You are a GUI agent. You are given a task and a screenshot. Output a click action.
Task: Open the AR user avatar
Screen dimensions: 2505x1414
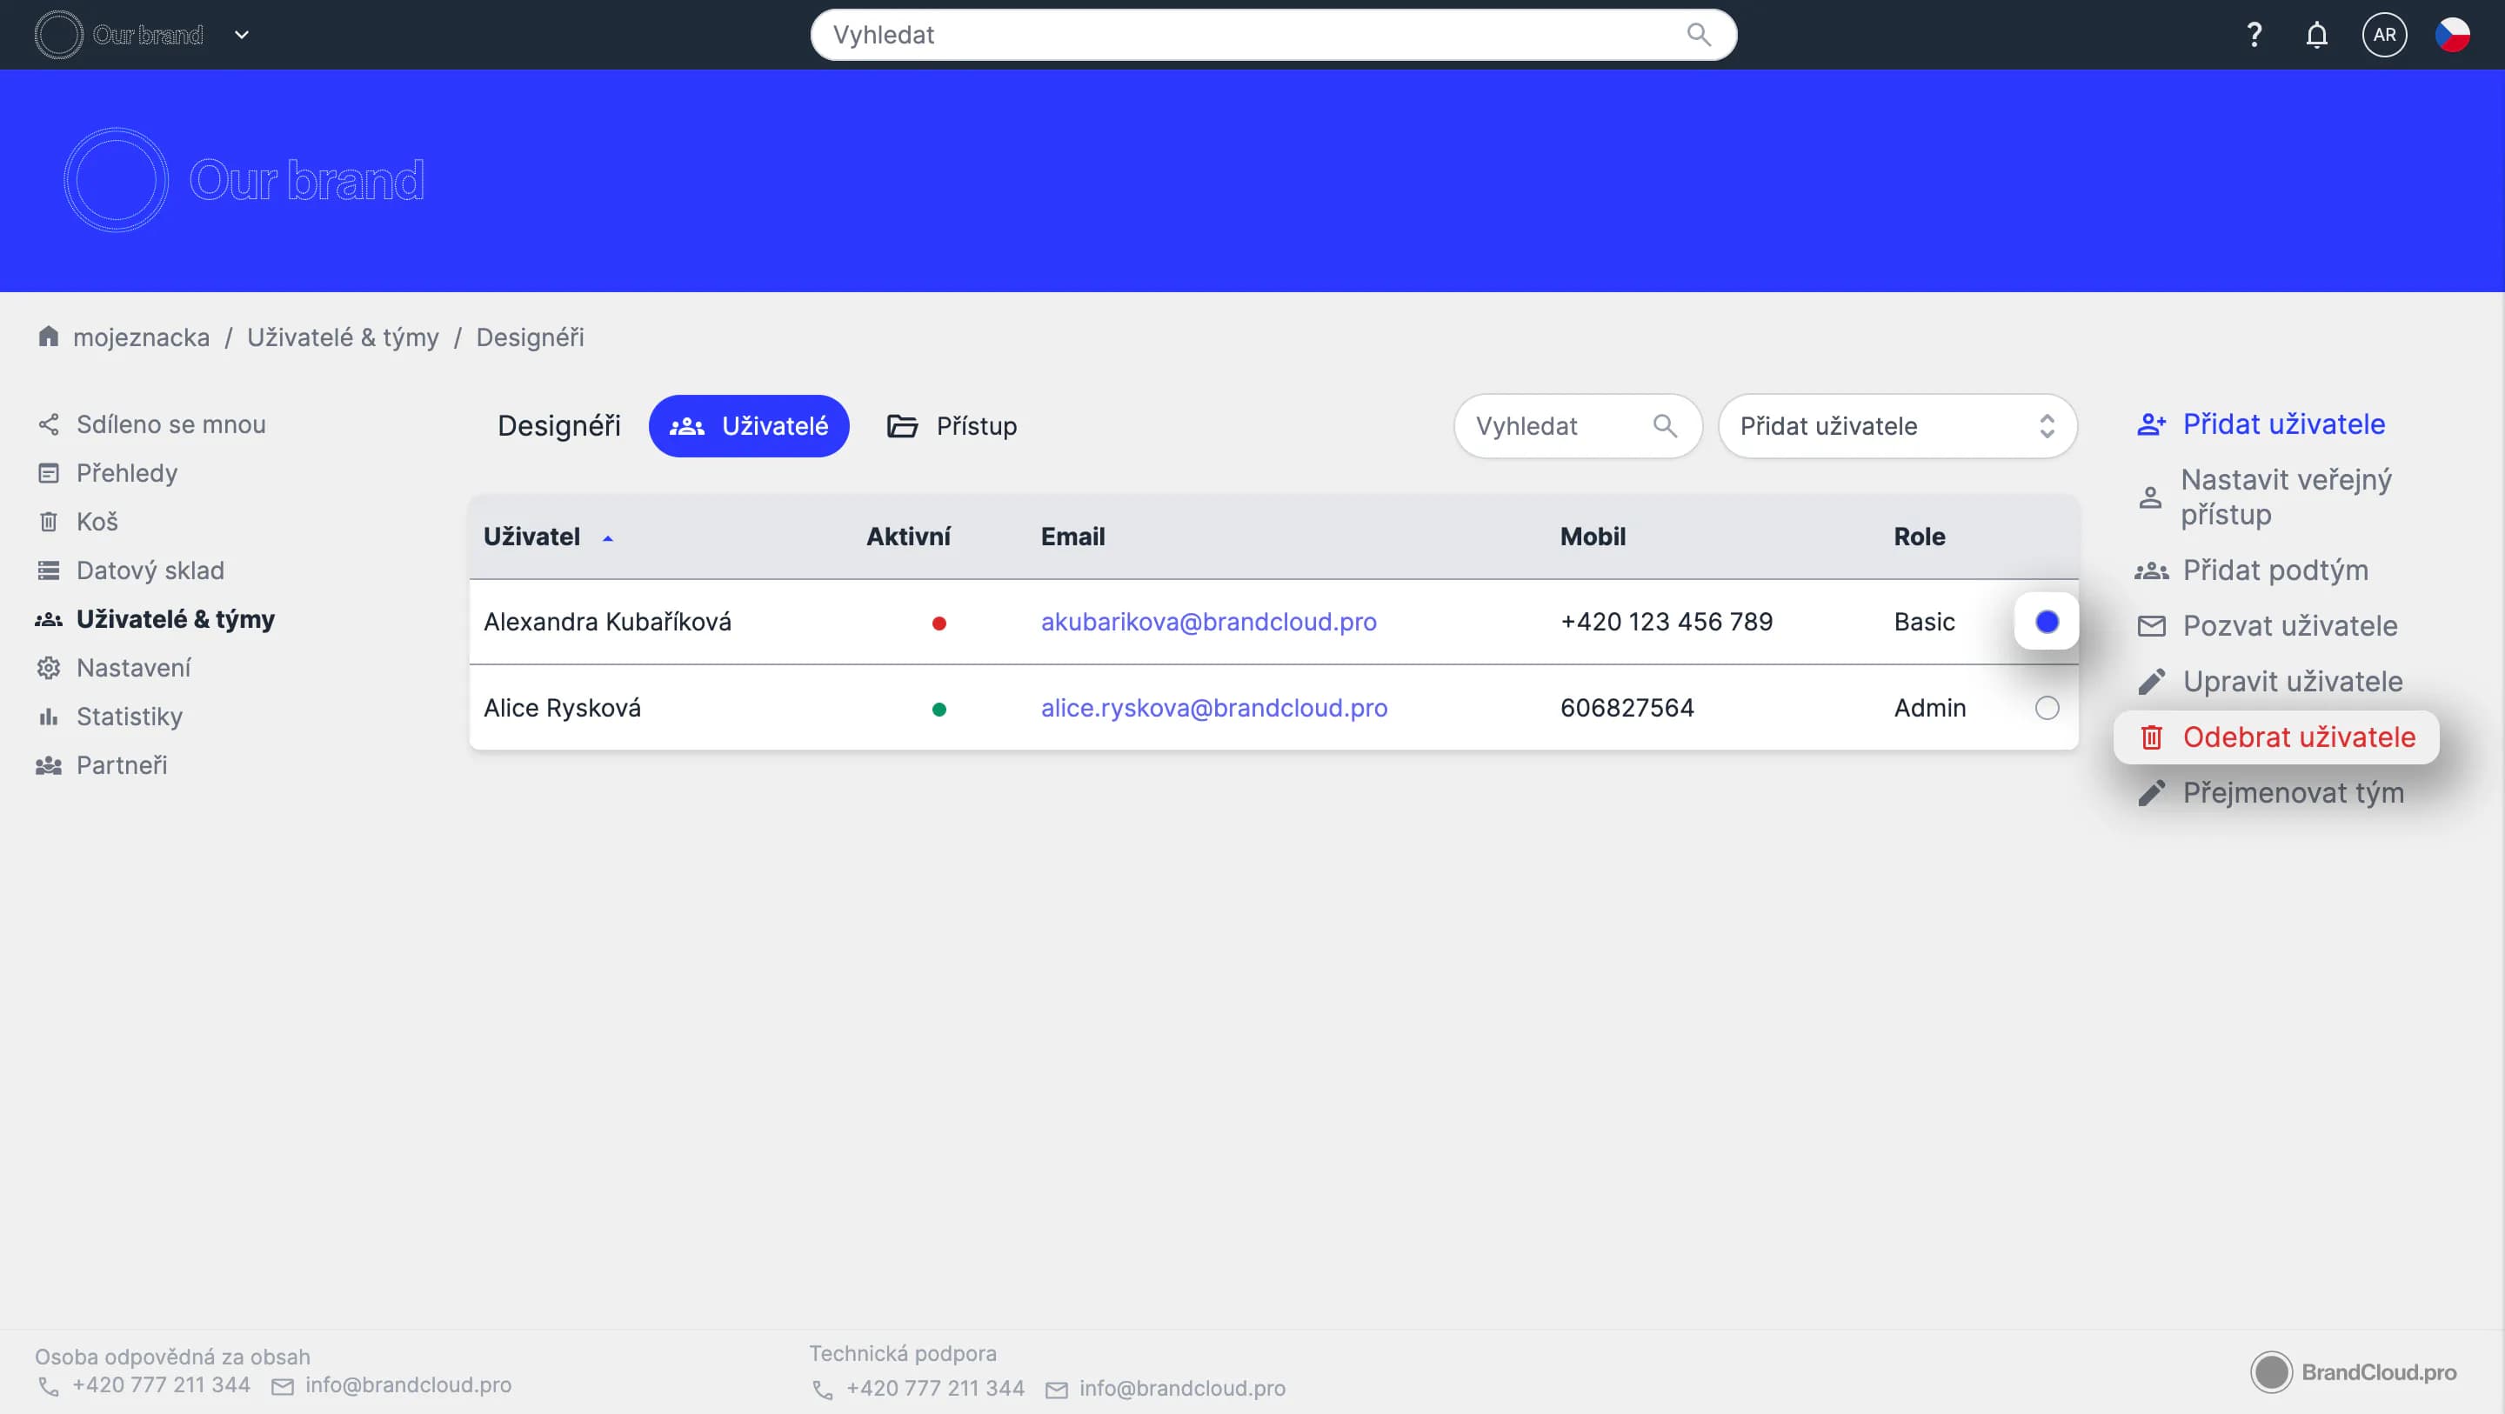(2383, 35)
